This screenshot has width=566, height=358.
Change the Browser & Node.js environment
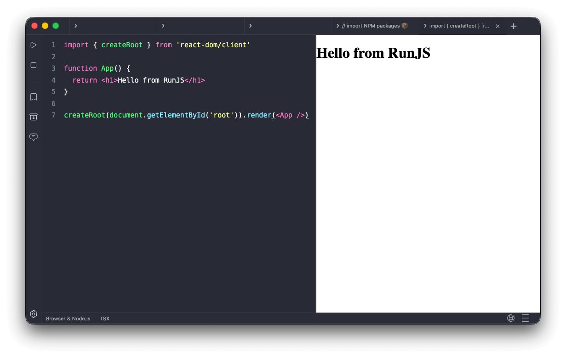pos(68,319)
